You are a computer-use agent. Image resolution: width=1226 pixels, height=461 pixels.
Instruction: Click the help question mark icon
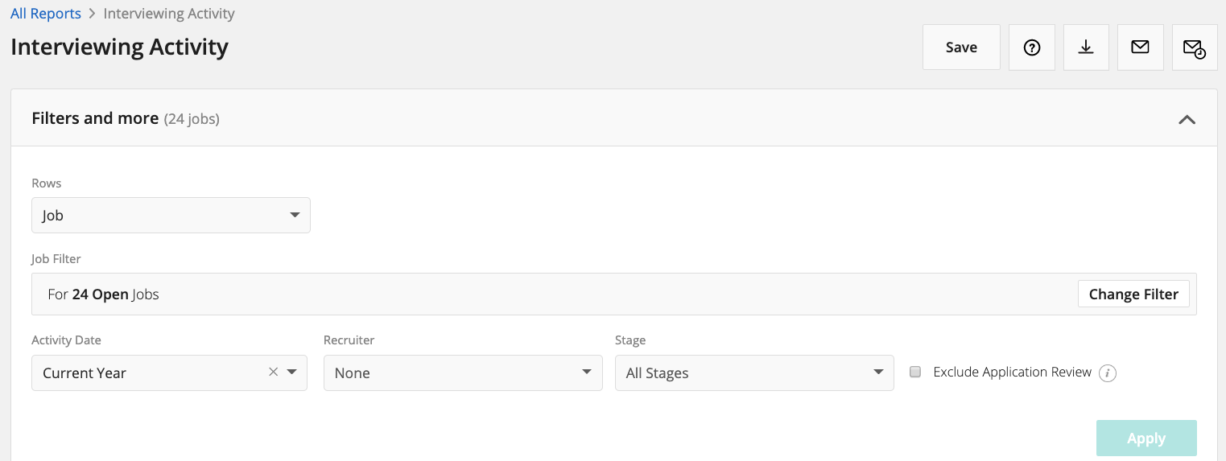coord(1031,47)
